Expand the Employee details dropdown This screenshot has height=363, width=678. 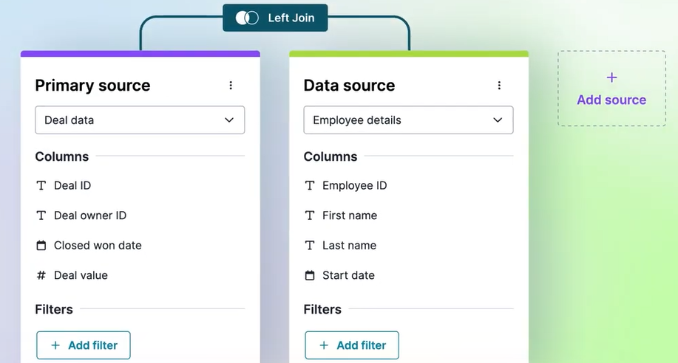pyautogui.click(x=409, y=120)
